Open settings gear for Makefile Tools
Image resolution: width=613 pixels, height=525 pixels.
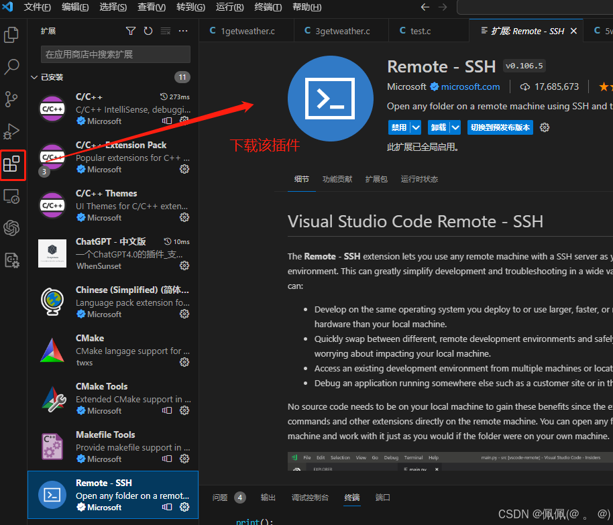point(184,459)
